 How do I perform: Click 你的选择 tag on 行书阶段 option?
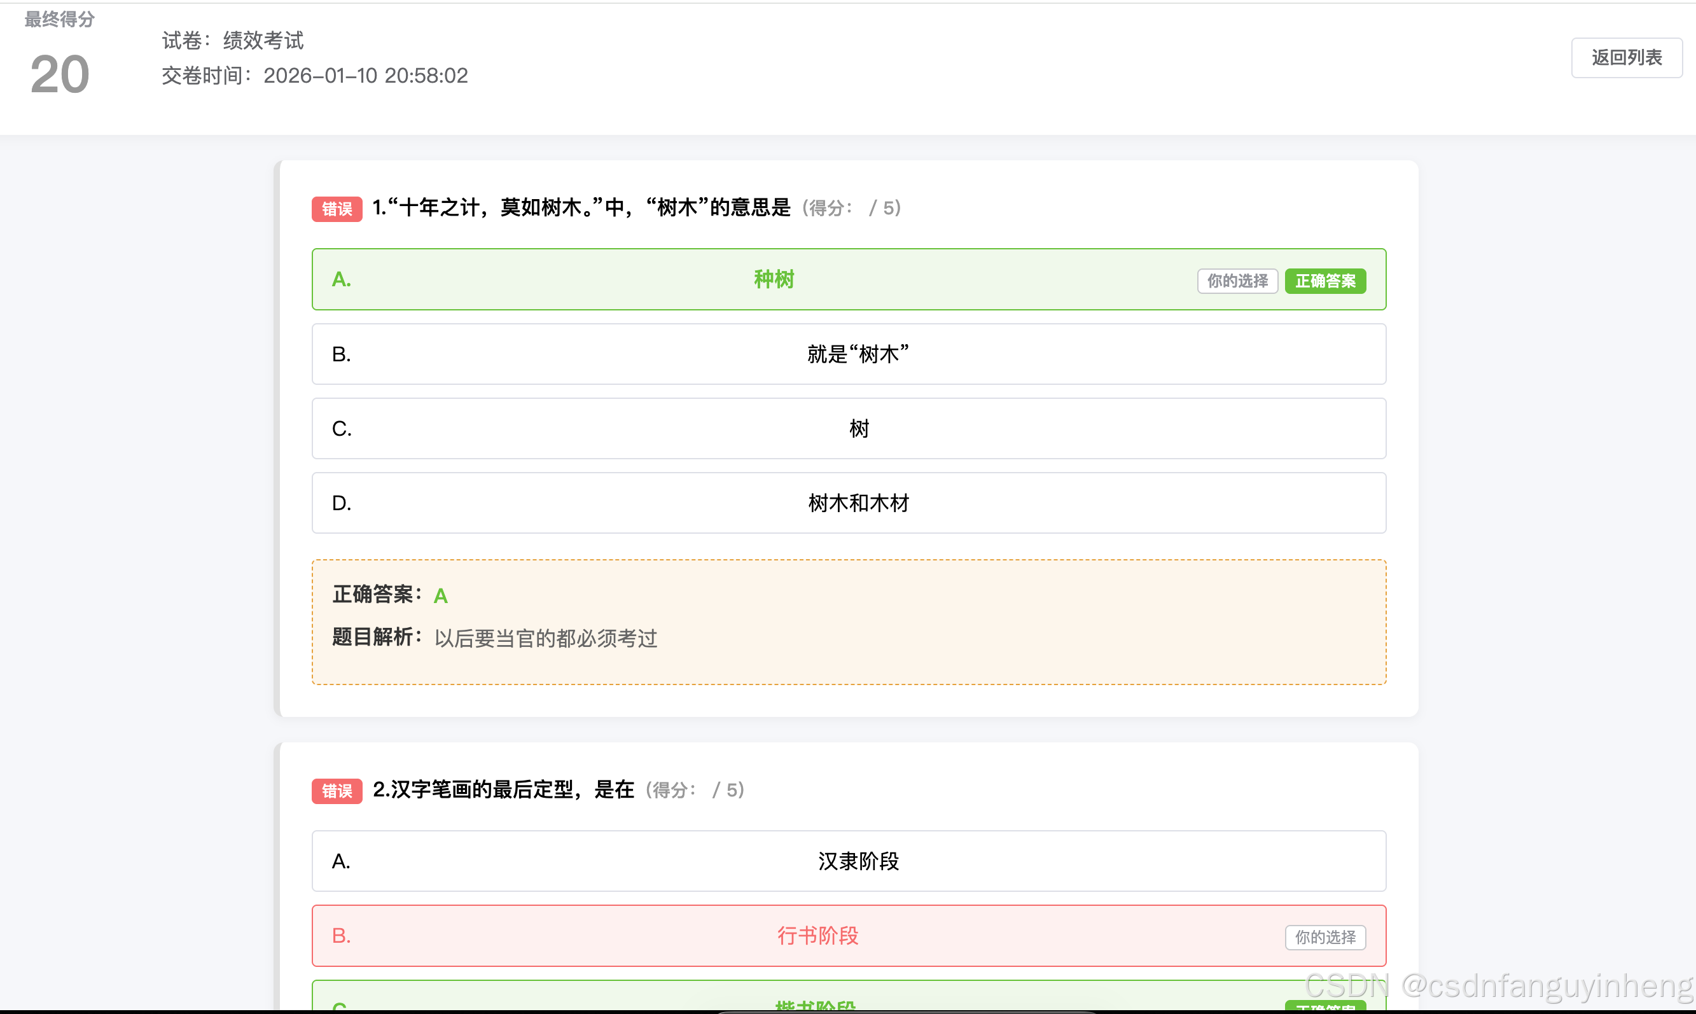click(1324, 937)
